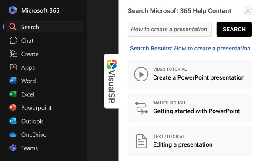Close the help search panel
This screenshot has height=161, width=261.
[x=248, y=11]
